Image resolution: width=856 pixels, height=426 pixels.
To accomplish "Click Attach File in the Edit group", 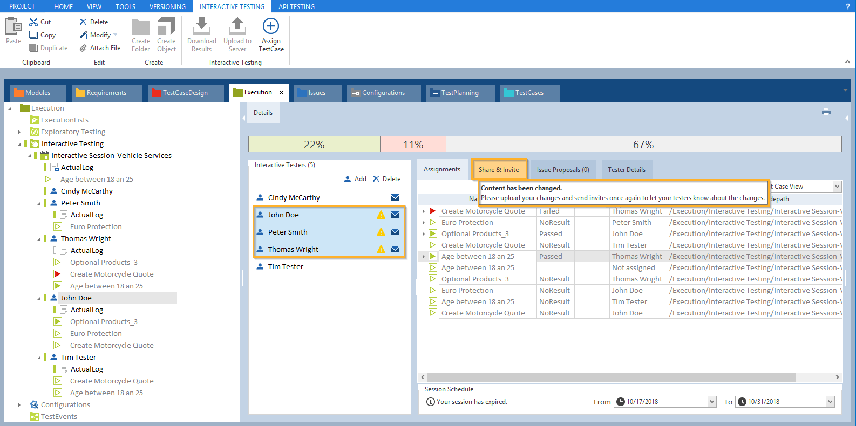I will [x=100, y=48].
